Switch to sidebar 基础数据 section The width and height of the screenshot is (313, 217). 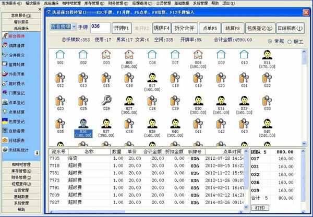click(x=21, y=197)
